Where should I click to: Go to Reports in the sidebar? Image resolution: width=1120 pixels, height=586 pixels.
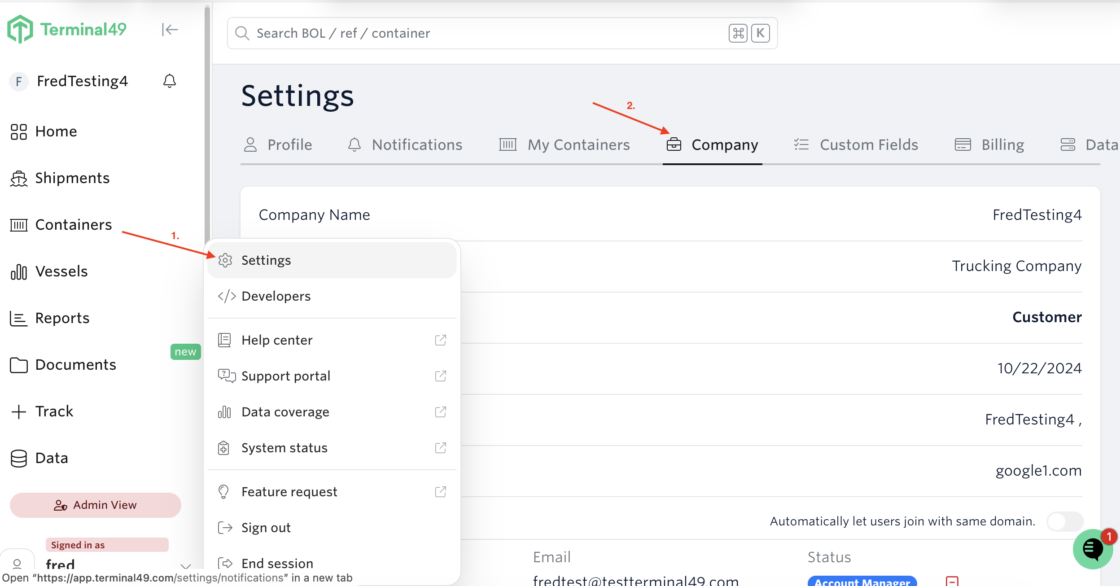click(x=62, y=318)
